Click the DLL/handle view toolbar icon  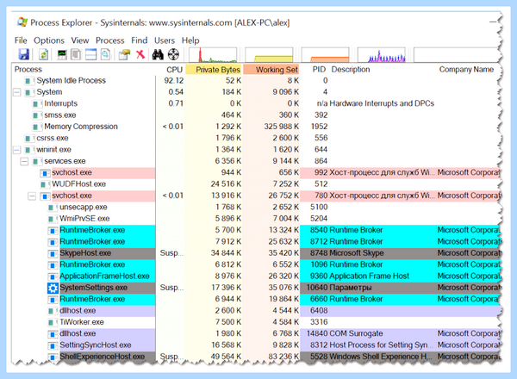(105, 54)
